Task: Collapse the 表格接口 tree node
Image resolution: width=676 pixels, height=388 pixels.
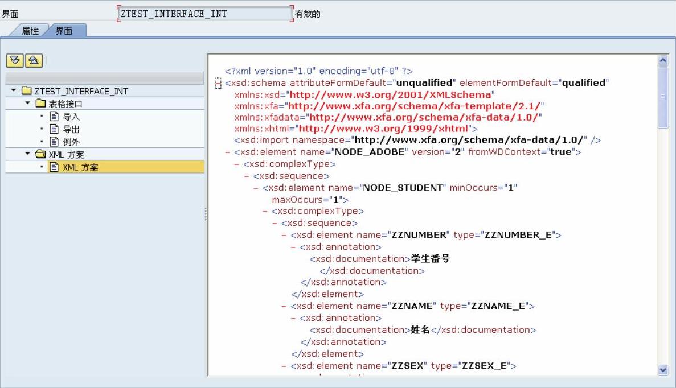Action: (27, 103)
